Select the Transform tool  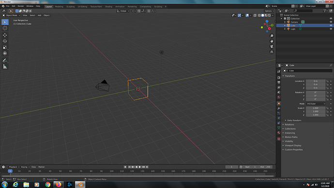(x=5, y=53)
